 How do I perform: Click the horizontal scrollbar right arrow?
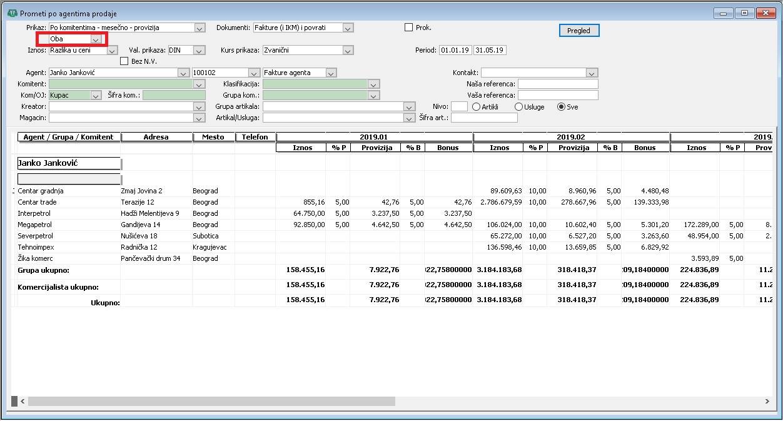point(767,401)
